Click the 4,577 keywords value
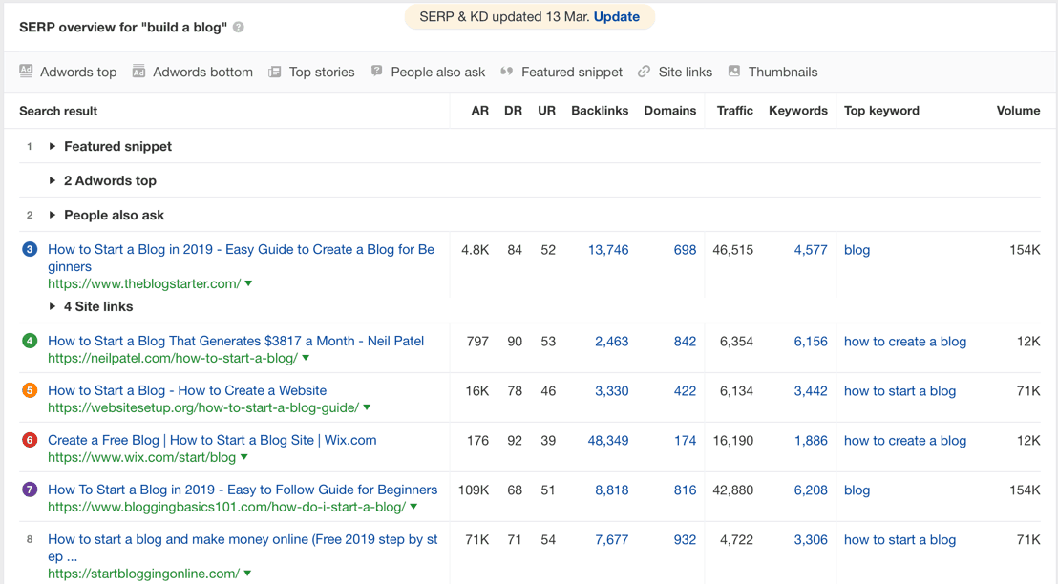Screen dimensions: 1058x584 [x=811, y=249]
